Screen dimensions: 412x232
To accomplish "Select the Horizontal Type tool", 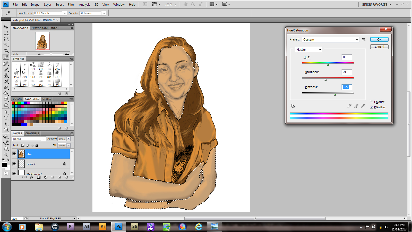I will click(6, 118).
